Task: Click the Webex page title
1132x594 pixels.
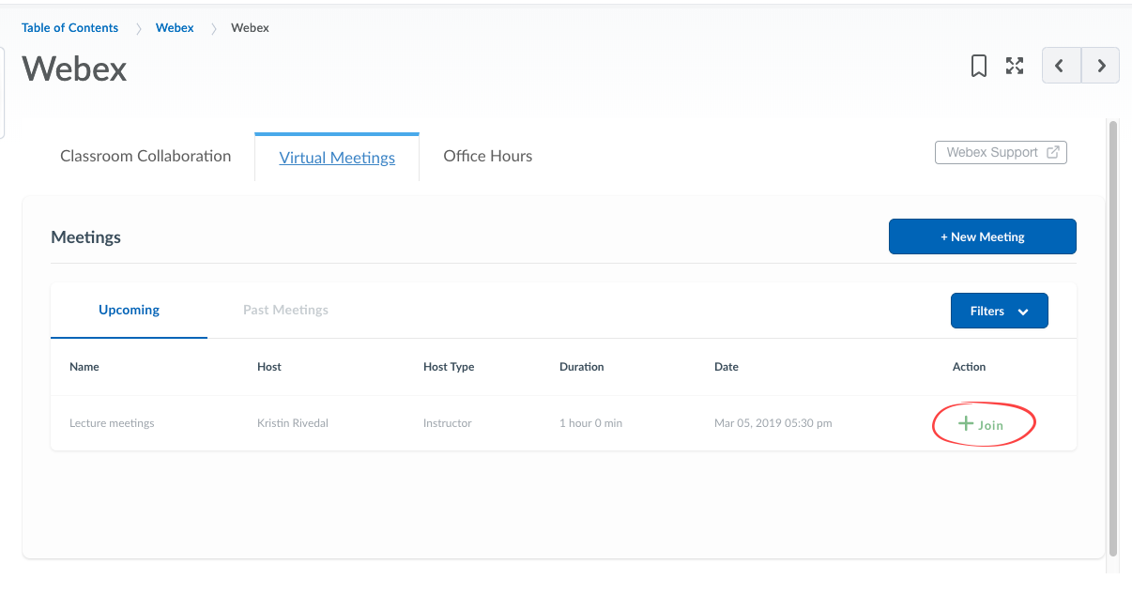Action: point(74,69)
